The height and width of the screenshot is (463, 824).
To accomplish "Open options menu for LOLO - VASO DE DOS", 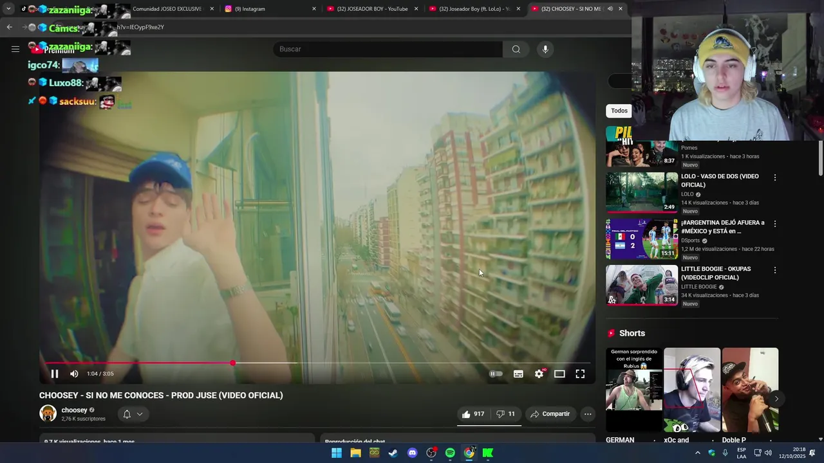I will [774, 177].
